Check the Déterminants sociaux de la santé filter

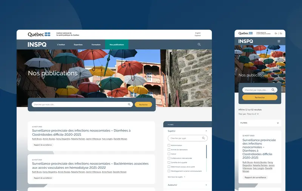[169, 167]
